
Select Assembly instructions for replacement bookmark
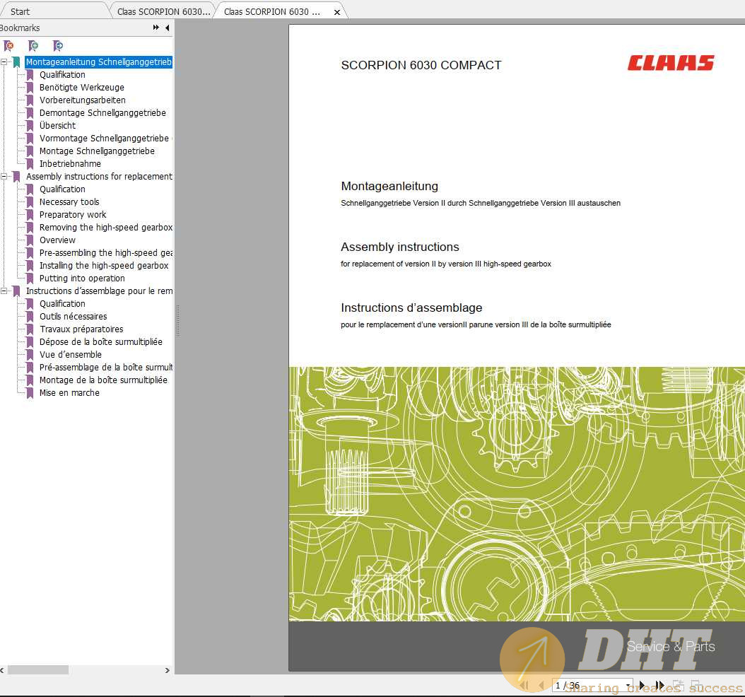pos(99,176)
